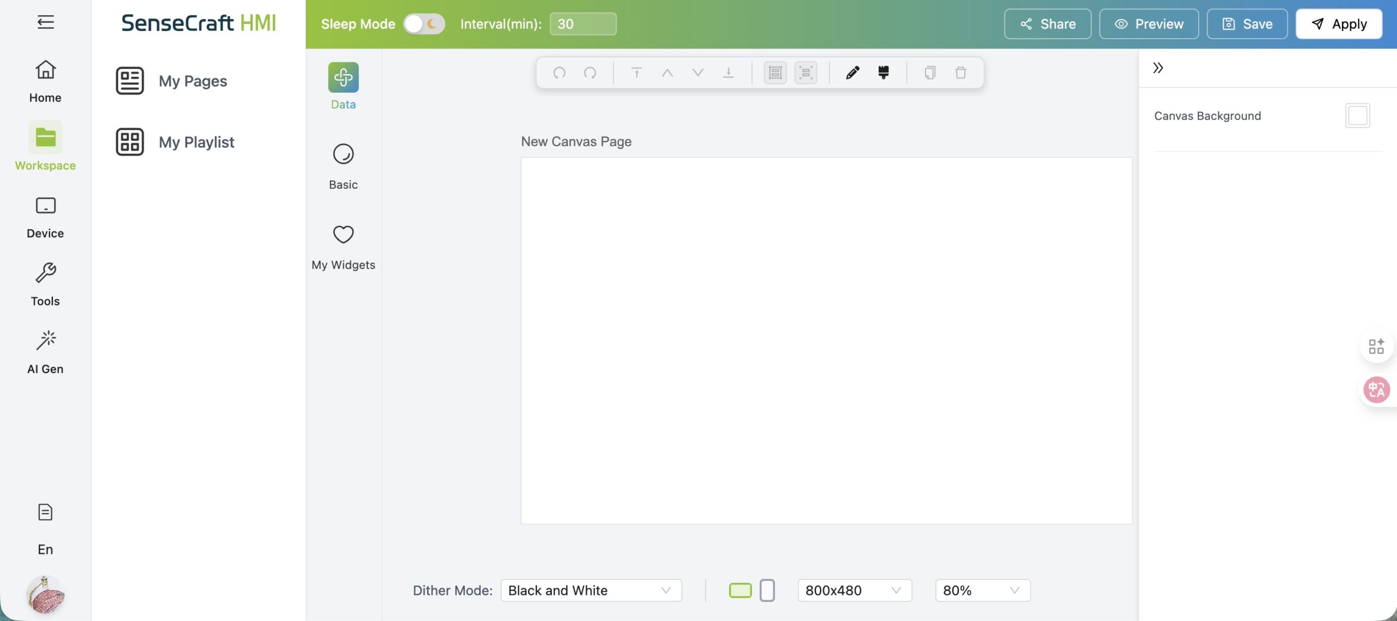Open the 80% zoom dropdown
Screen dimensions: 1397x621
(x=982, y=590)
